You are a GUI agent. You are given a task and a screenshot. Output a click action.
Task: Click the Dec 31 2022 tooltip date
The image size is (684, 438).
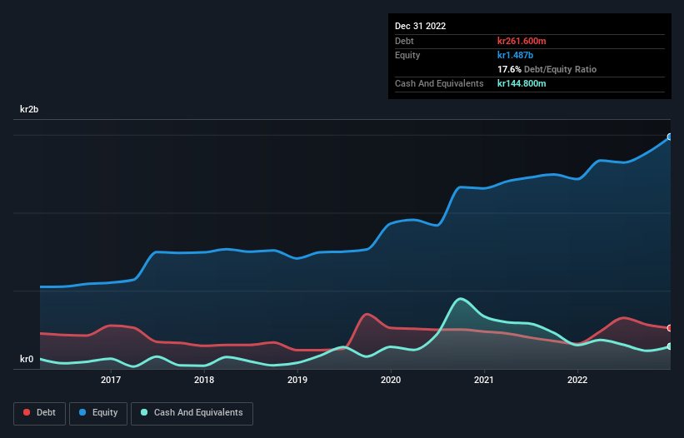[x=421, y=26]
